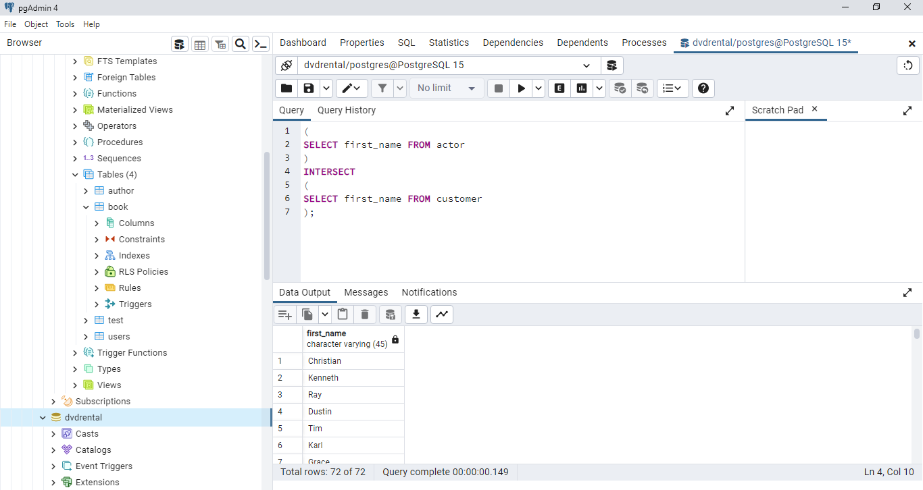Click the Copy rows icon
This screenshot has width=923, height=490.
pos(307,315)
